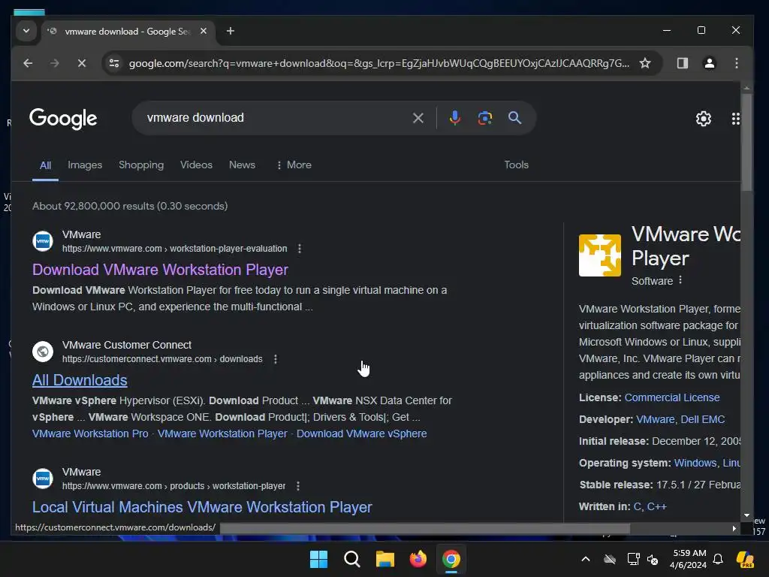
Task: Click the VMware Customer Connect globe icon
Action: point(43,352)
